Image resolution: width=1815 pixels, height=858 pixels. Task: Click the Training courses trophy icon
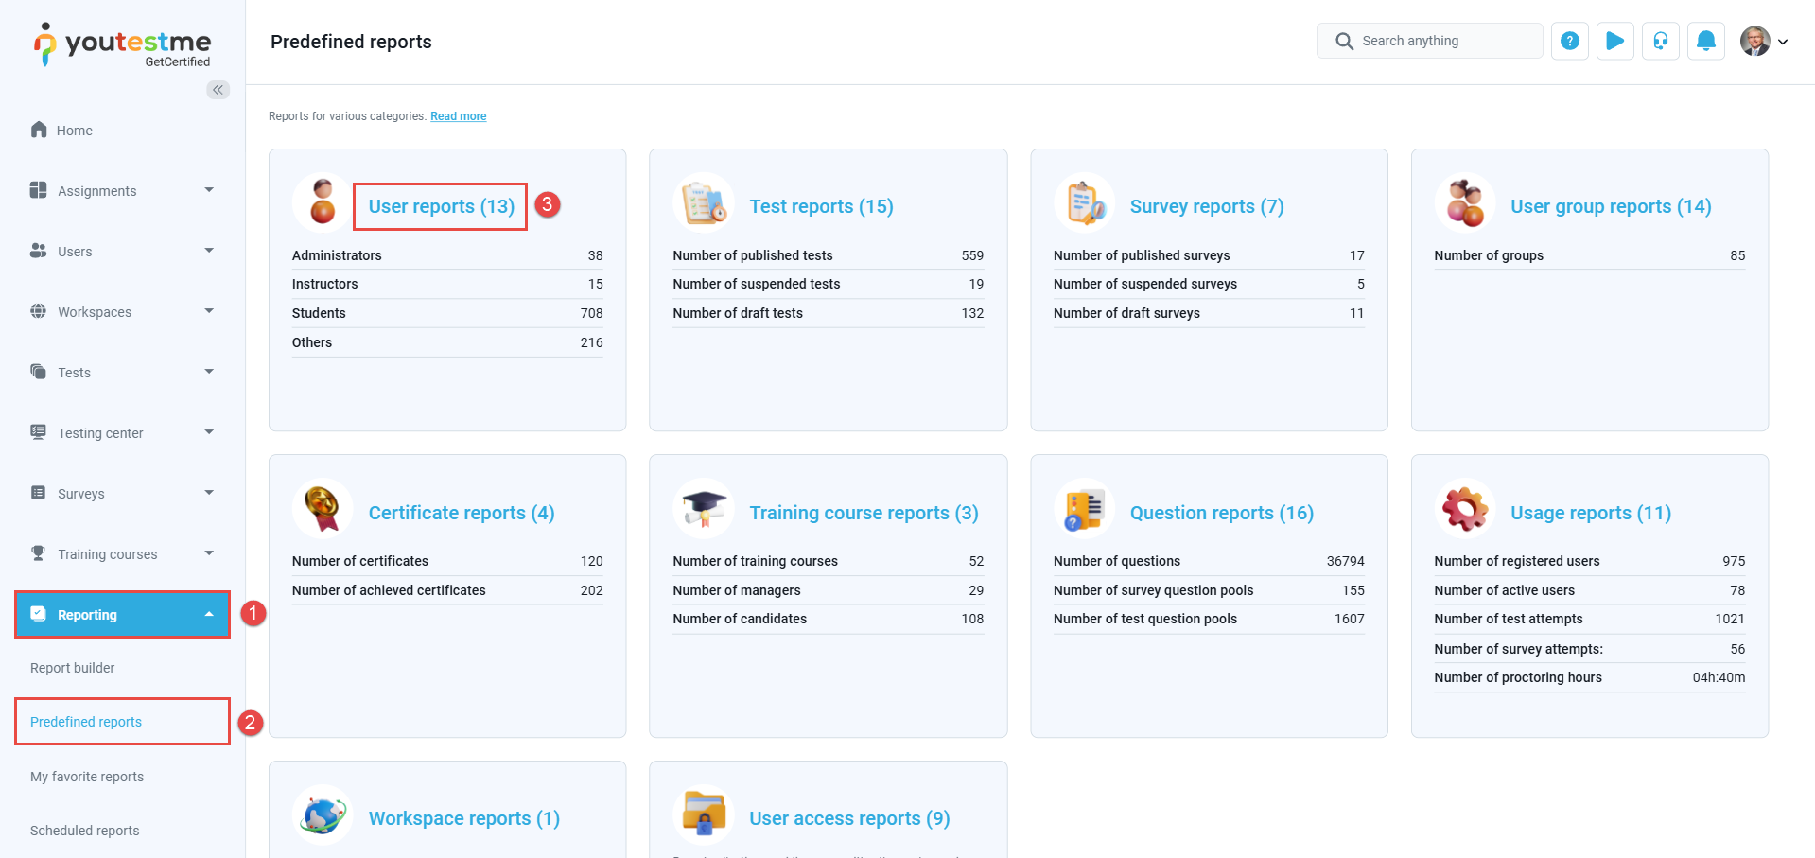(39, 553)
